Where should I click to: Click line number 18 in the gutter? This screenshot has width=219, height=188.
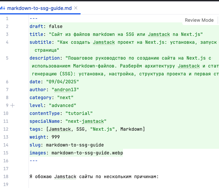coord(7,177)
